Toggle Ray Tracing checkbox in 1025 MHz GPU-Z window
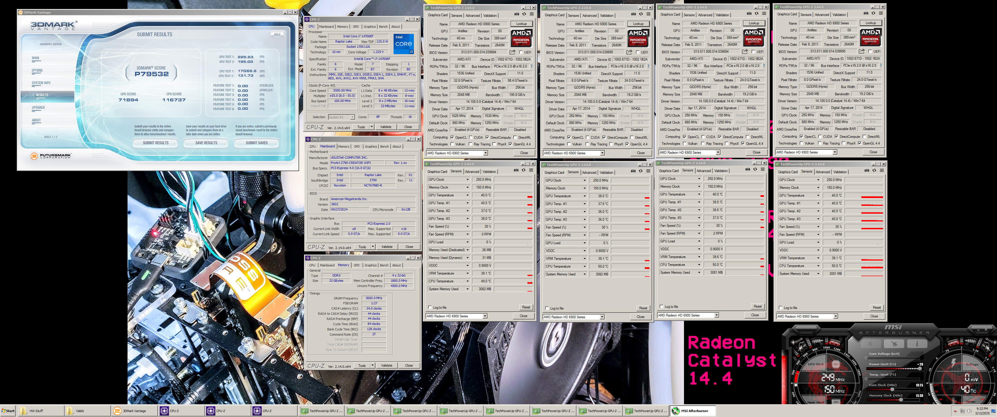This screenshot has width=997, height=417. tap(470, 144)
